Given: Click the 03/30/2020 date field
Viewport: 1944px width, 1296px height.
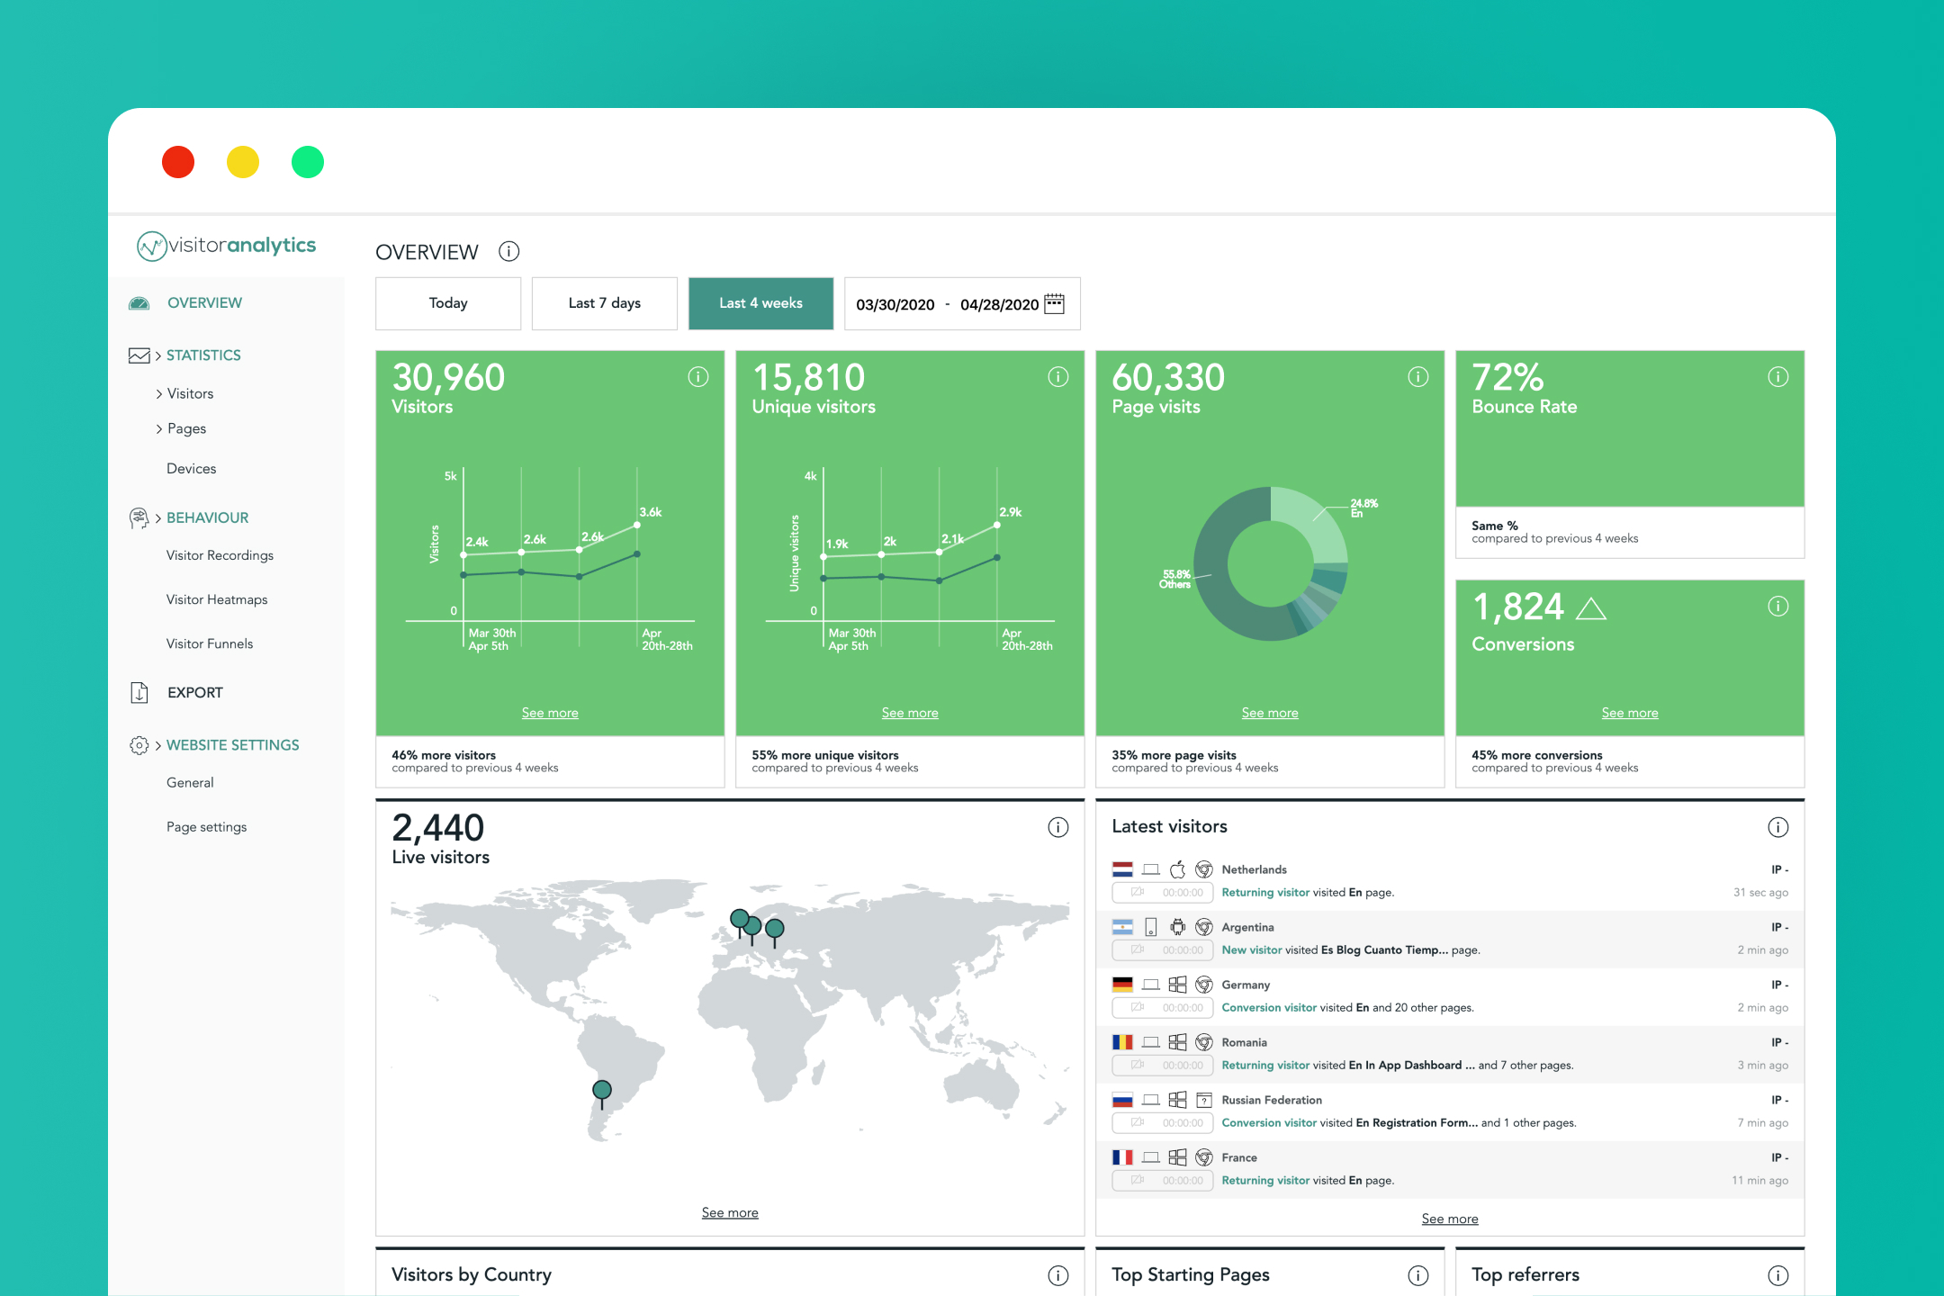Looking at the screenshot, I should pos(895,305).
